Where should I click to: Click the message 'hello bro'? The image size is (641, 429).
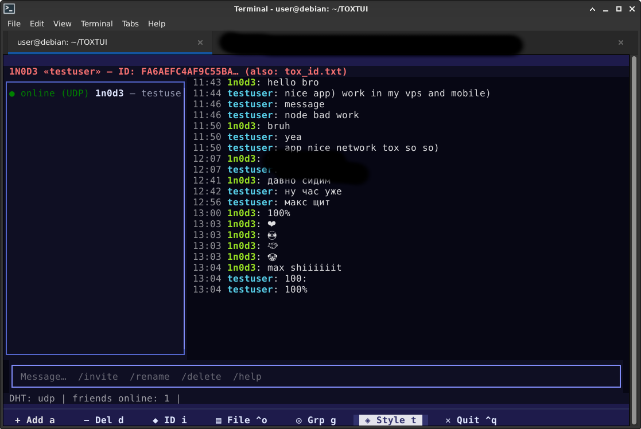[x=293, y=83]
